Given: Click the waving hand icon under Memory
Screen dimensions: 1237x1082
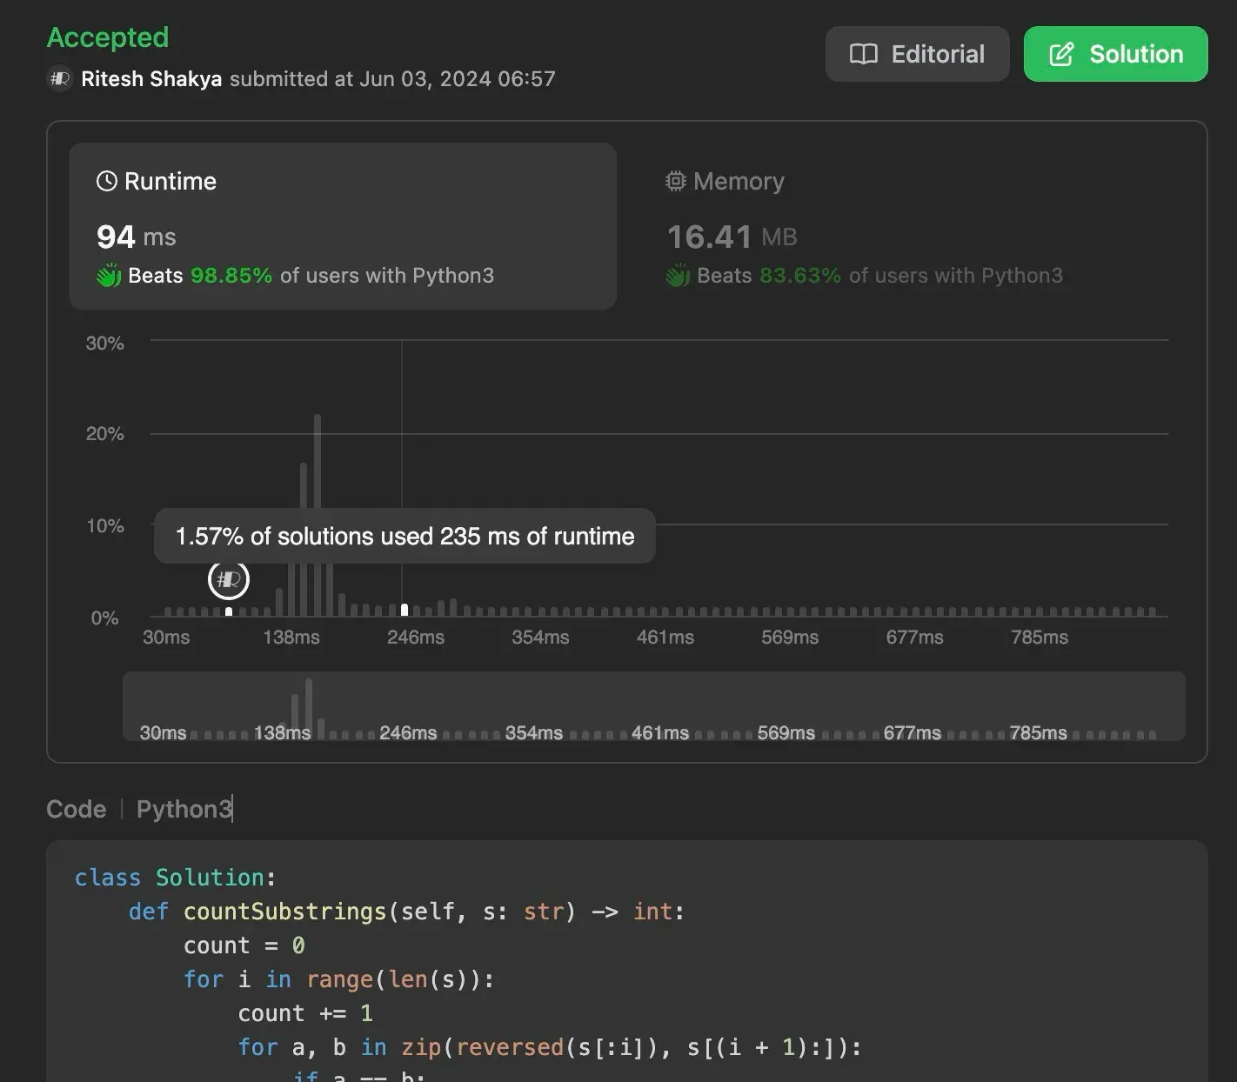Looking at the screenshot, I should click(x=678, y=275).
